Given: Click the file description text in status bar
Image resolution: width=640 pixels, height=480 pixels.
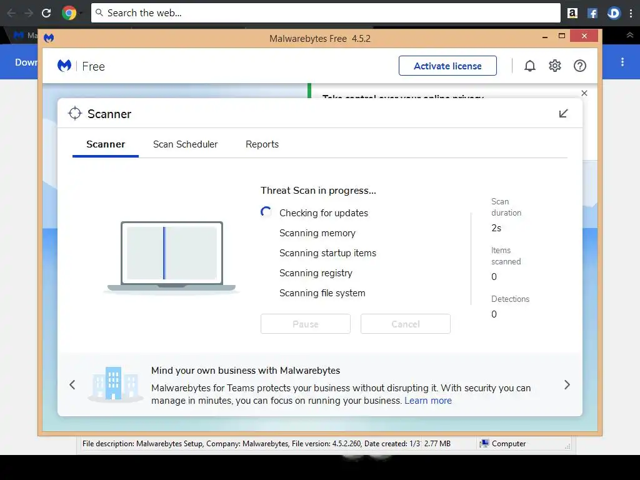Looking at the screenshot, I should (x=251, y=443).
